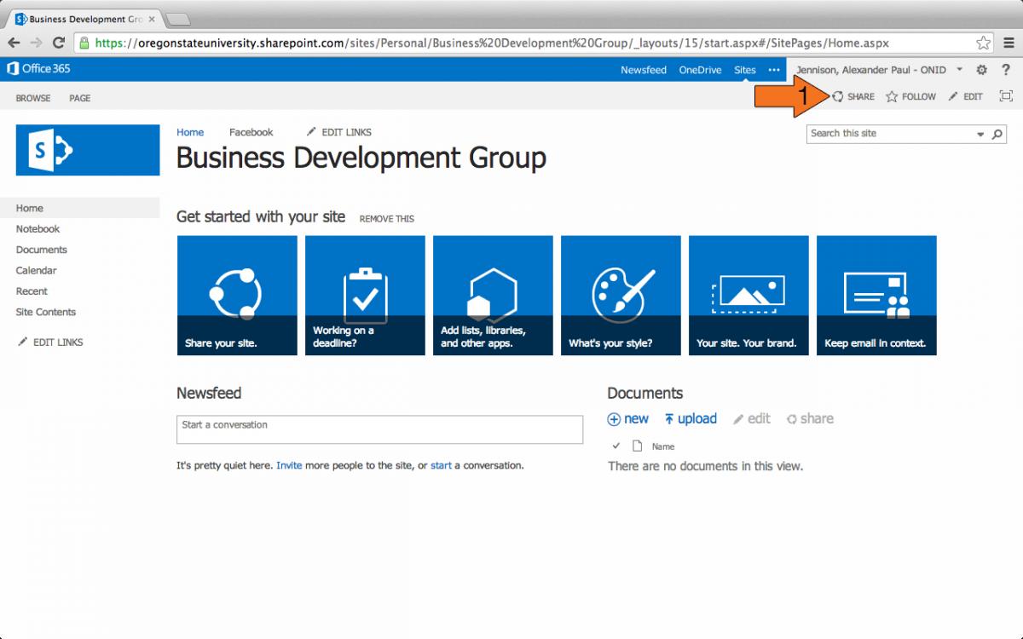Click the browser forward arrow

(37, 43)
